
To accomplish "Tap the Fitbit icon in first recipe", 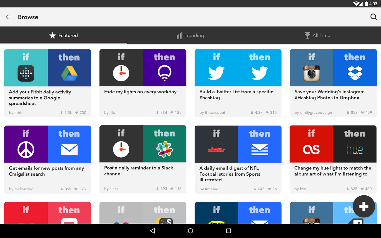I will (x=26, y=73).
